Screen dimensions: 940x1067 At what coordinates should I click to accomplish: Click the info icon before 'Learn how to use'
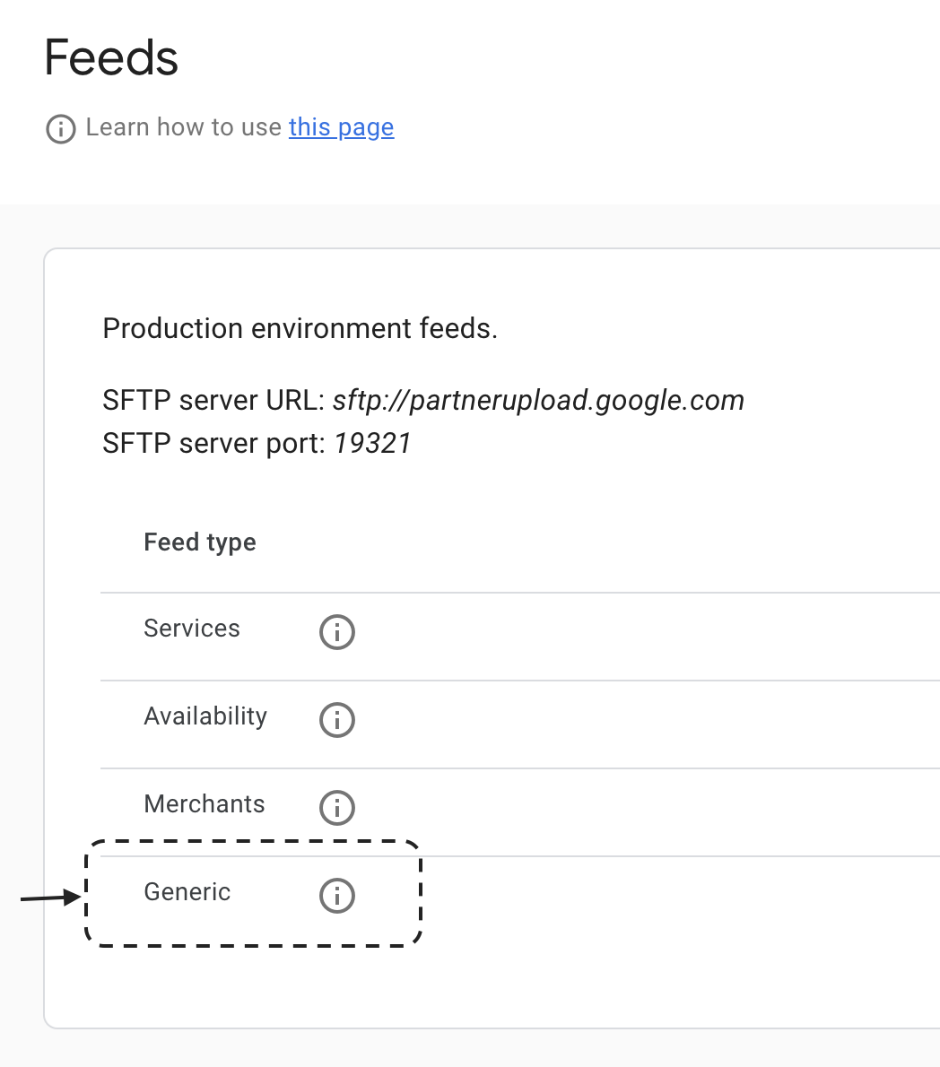tap(60, 129)
